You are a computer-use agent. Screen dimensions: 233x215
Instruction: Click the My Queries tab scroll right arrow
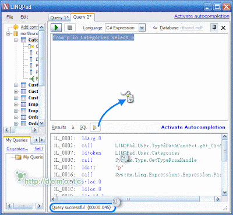coord(42,140)
